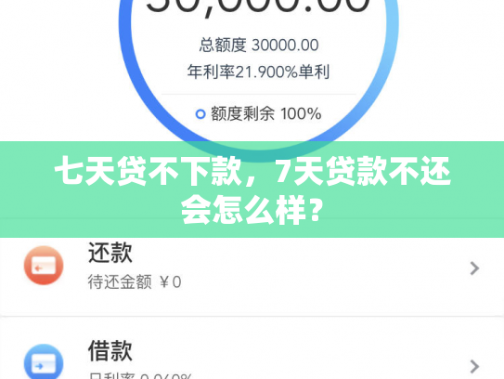Viewport: 504px width, 379px height.
Task: Tap the 额度剩余 100% label
Action: (x=265, y=114)
